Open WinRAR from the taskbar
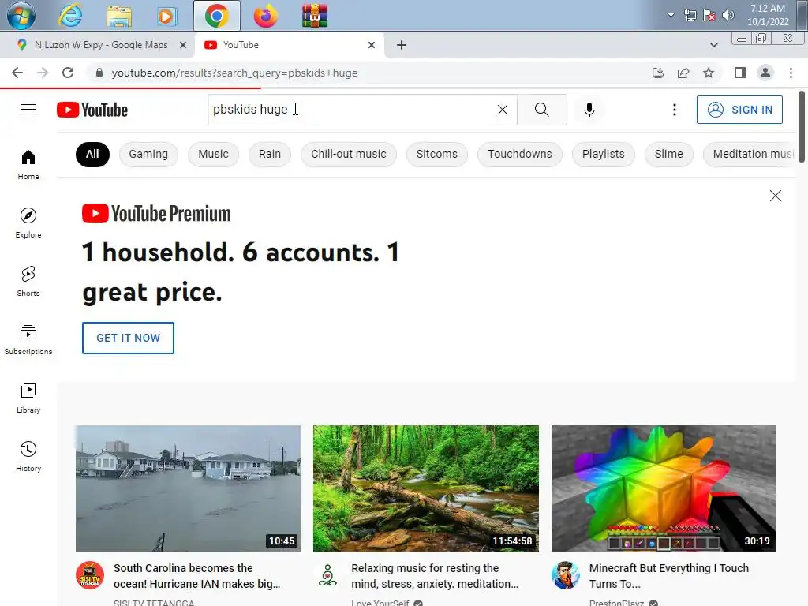This screenshot has height=606, width=808. (314, 16)
